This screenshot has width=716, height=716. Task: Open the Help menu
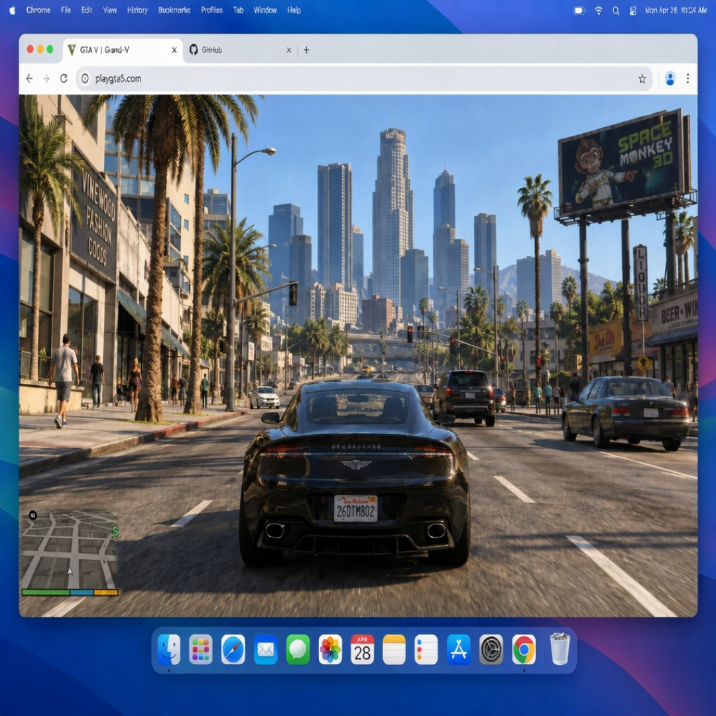coord(294,10)
